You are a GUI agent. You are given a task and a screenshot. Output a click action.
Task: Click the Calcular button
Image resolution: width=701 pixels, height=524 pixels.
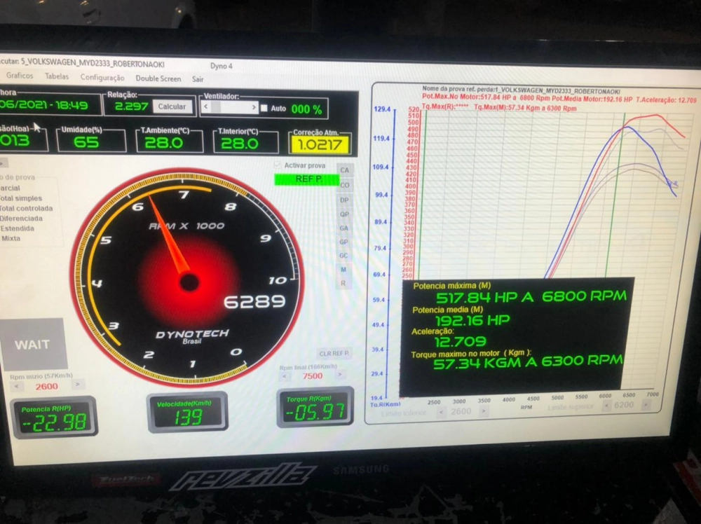pos(172,106)
